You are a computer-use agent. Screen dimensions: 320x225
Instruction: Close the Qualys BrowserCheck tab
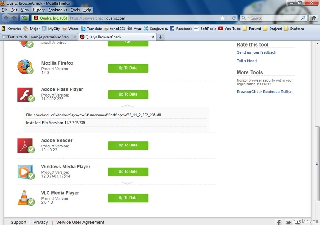[153, 37]
